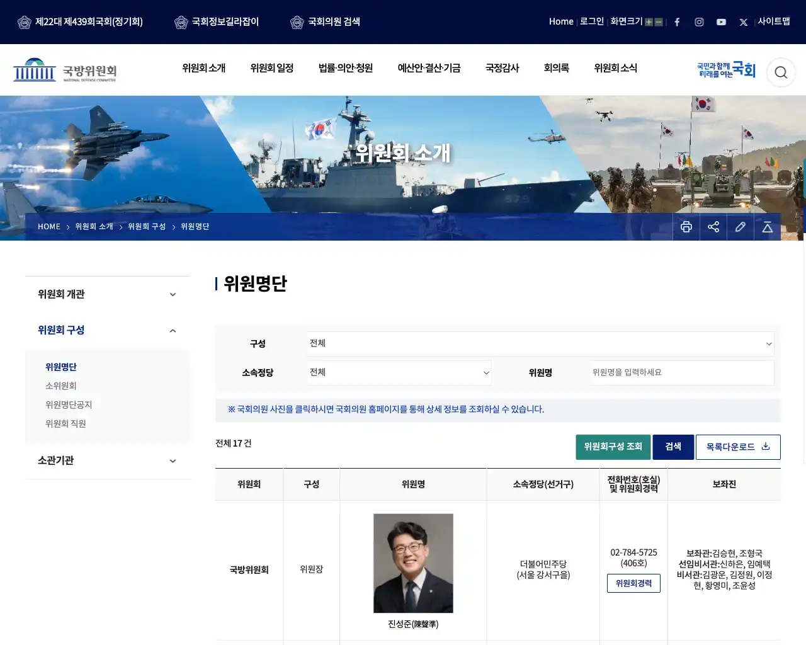This screenshot has width=806, height=645.
Task: Open the search magnifier button
Action: coord(781,72)
